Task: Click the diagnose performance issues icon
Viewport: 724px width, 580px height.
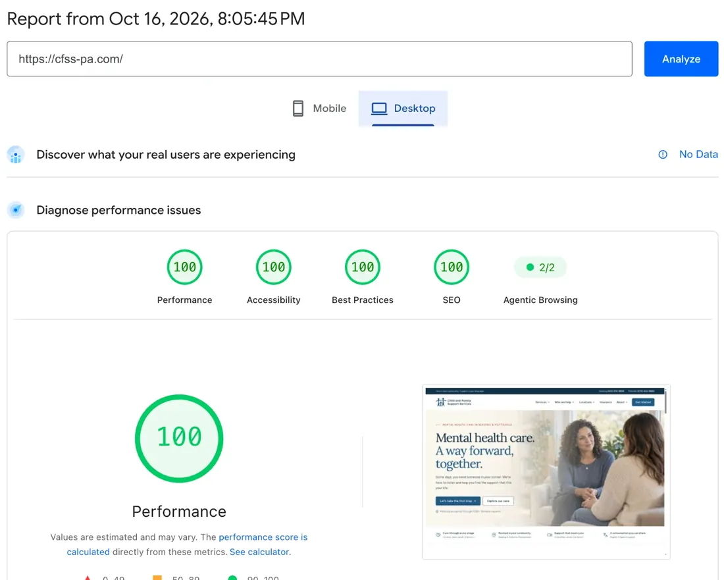Action: click(16, 210)
